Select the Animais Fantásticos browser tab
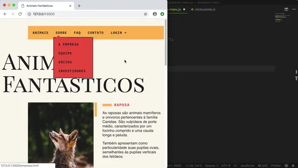The height and width of the screenshot is (168, 298). (46, 6)
